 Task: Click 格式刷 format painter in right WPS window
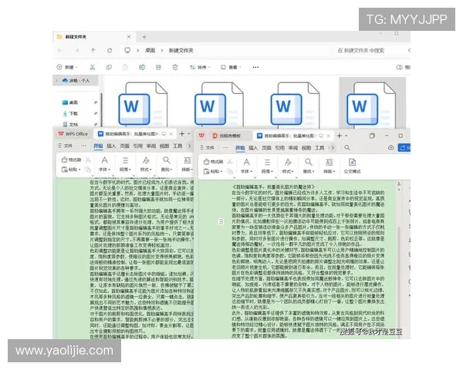tap(213, 161)
